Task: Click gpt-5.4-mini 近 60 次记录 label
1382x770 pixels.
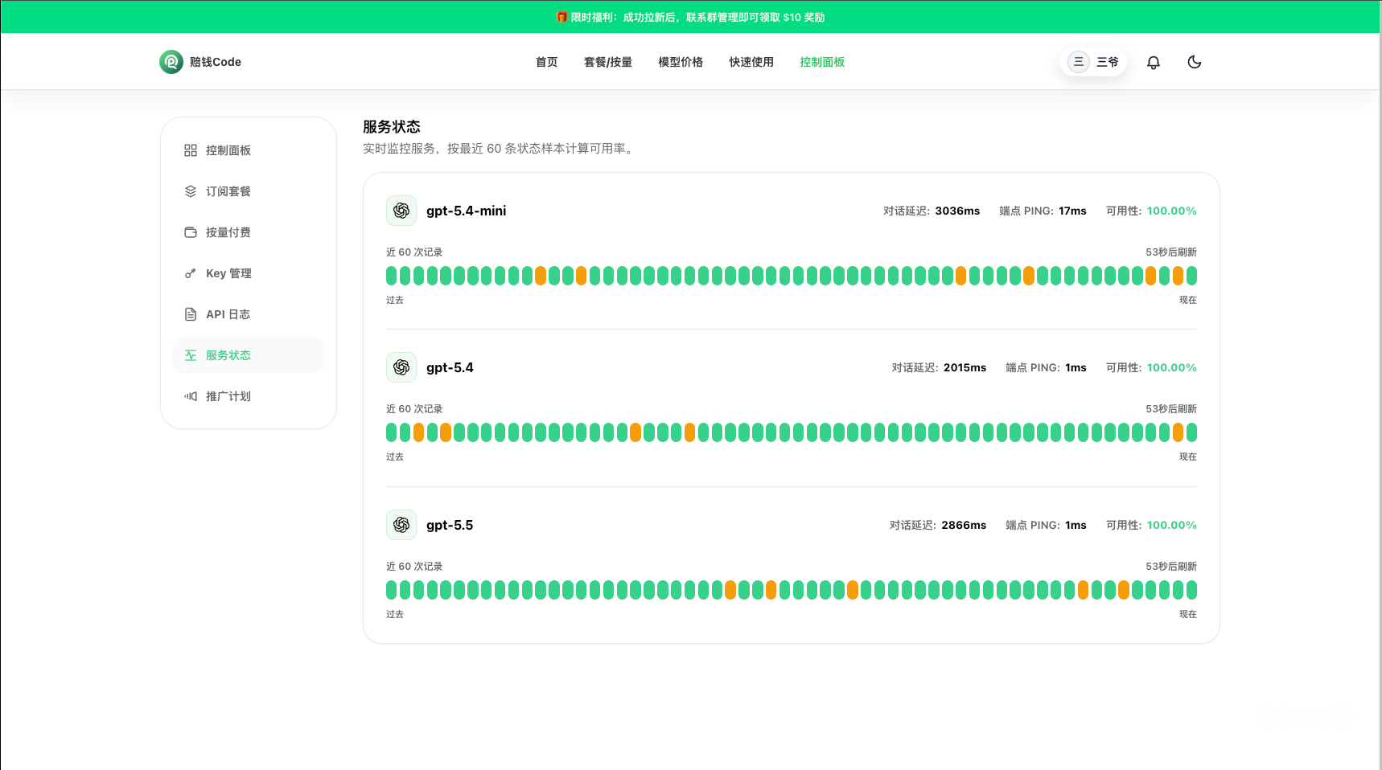Action: [x=414, y=252]
